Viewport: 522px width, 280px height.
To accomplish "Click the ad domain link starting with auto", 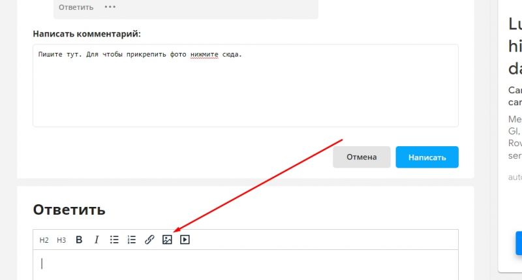I will 515,177.
